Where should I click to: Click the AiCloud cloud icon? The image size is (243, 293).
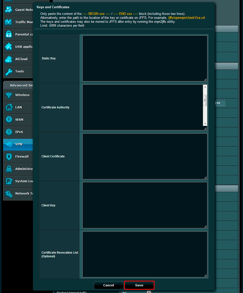click(9, 59)
